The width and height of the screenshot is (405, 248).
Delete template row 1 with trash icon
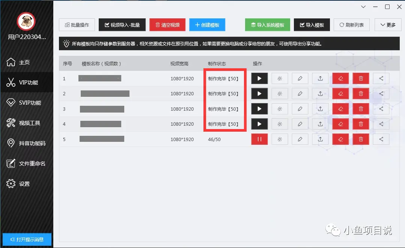point(361,78)
